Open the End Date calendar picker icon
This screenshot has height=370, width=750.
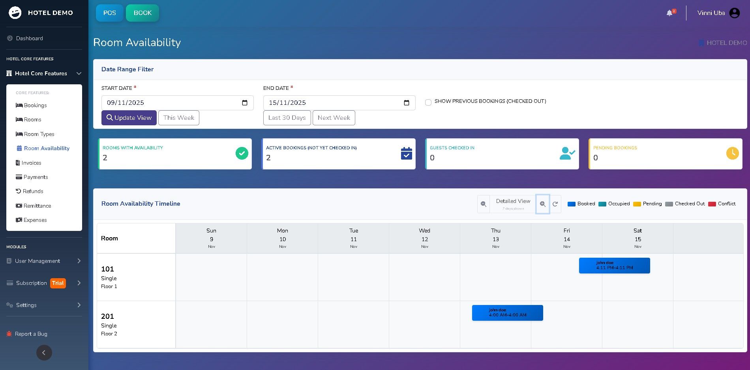click(x=407, y=103)
